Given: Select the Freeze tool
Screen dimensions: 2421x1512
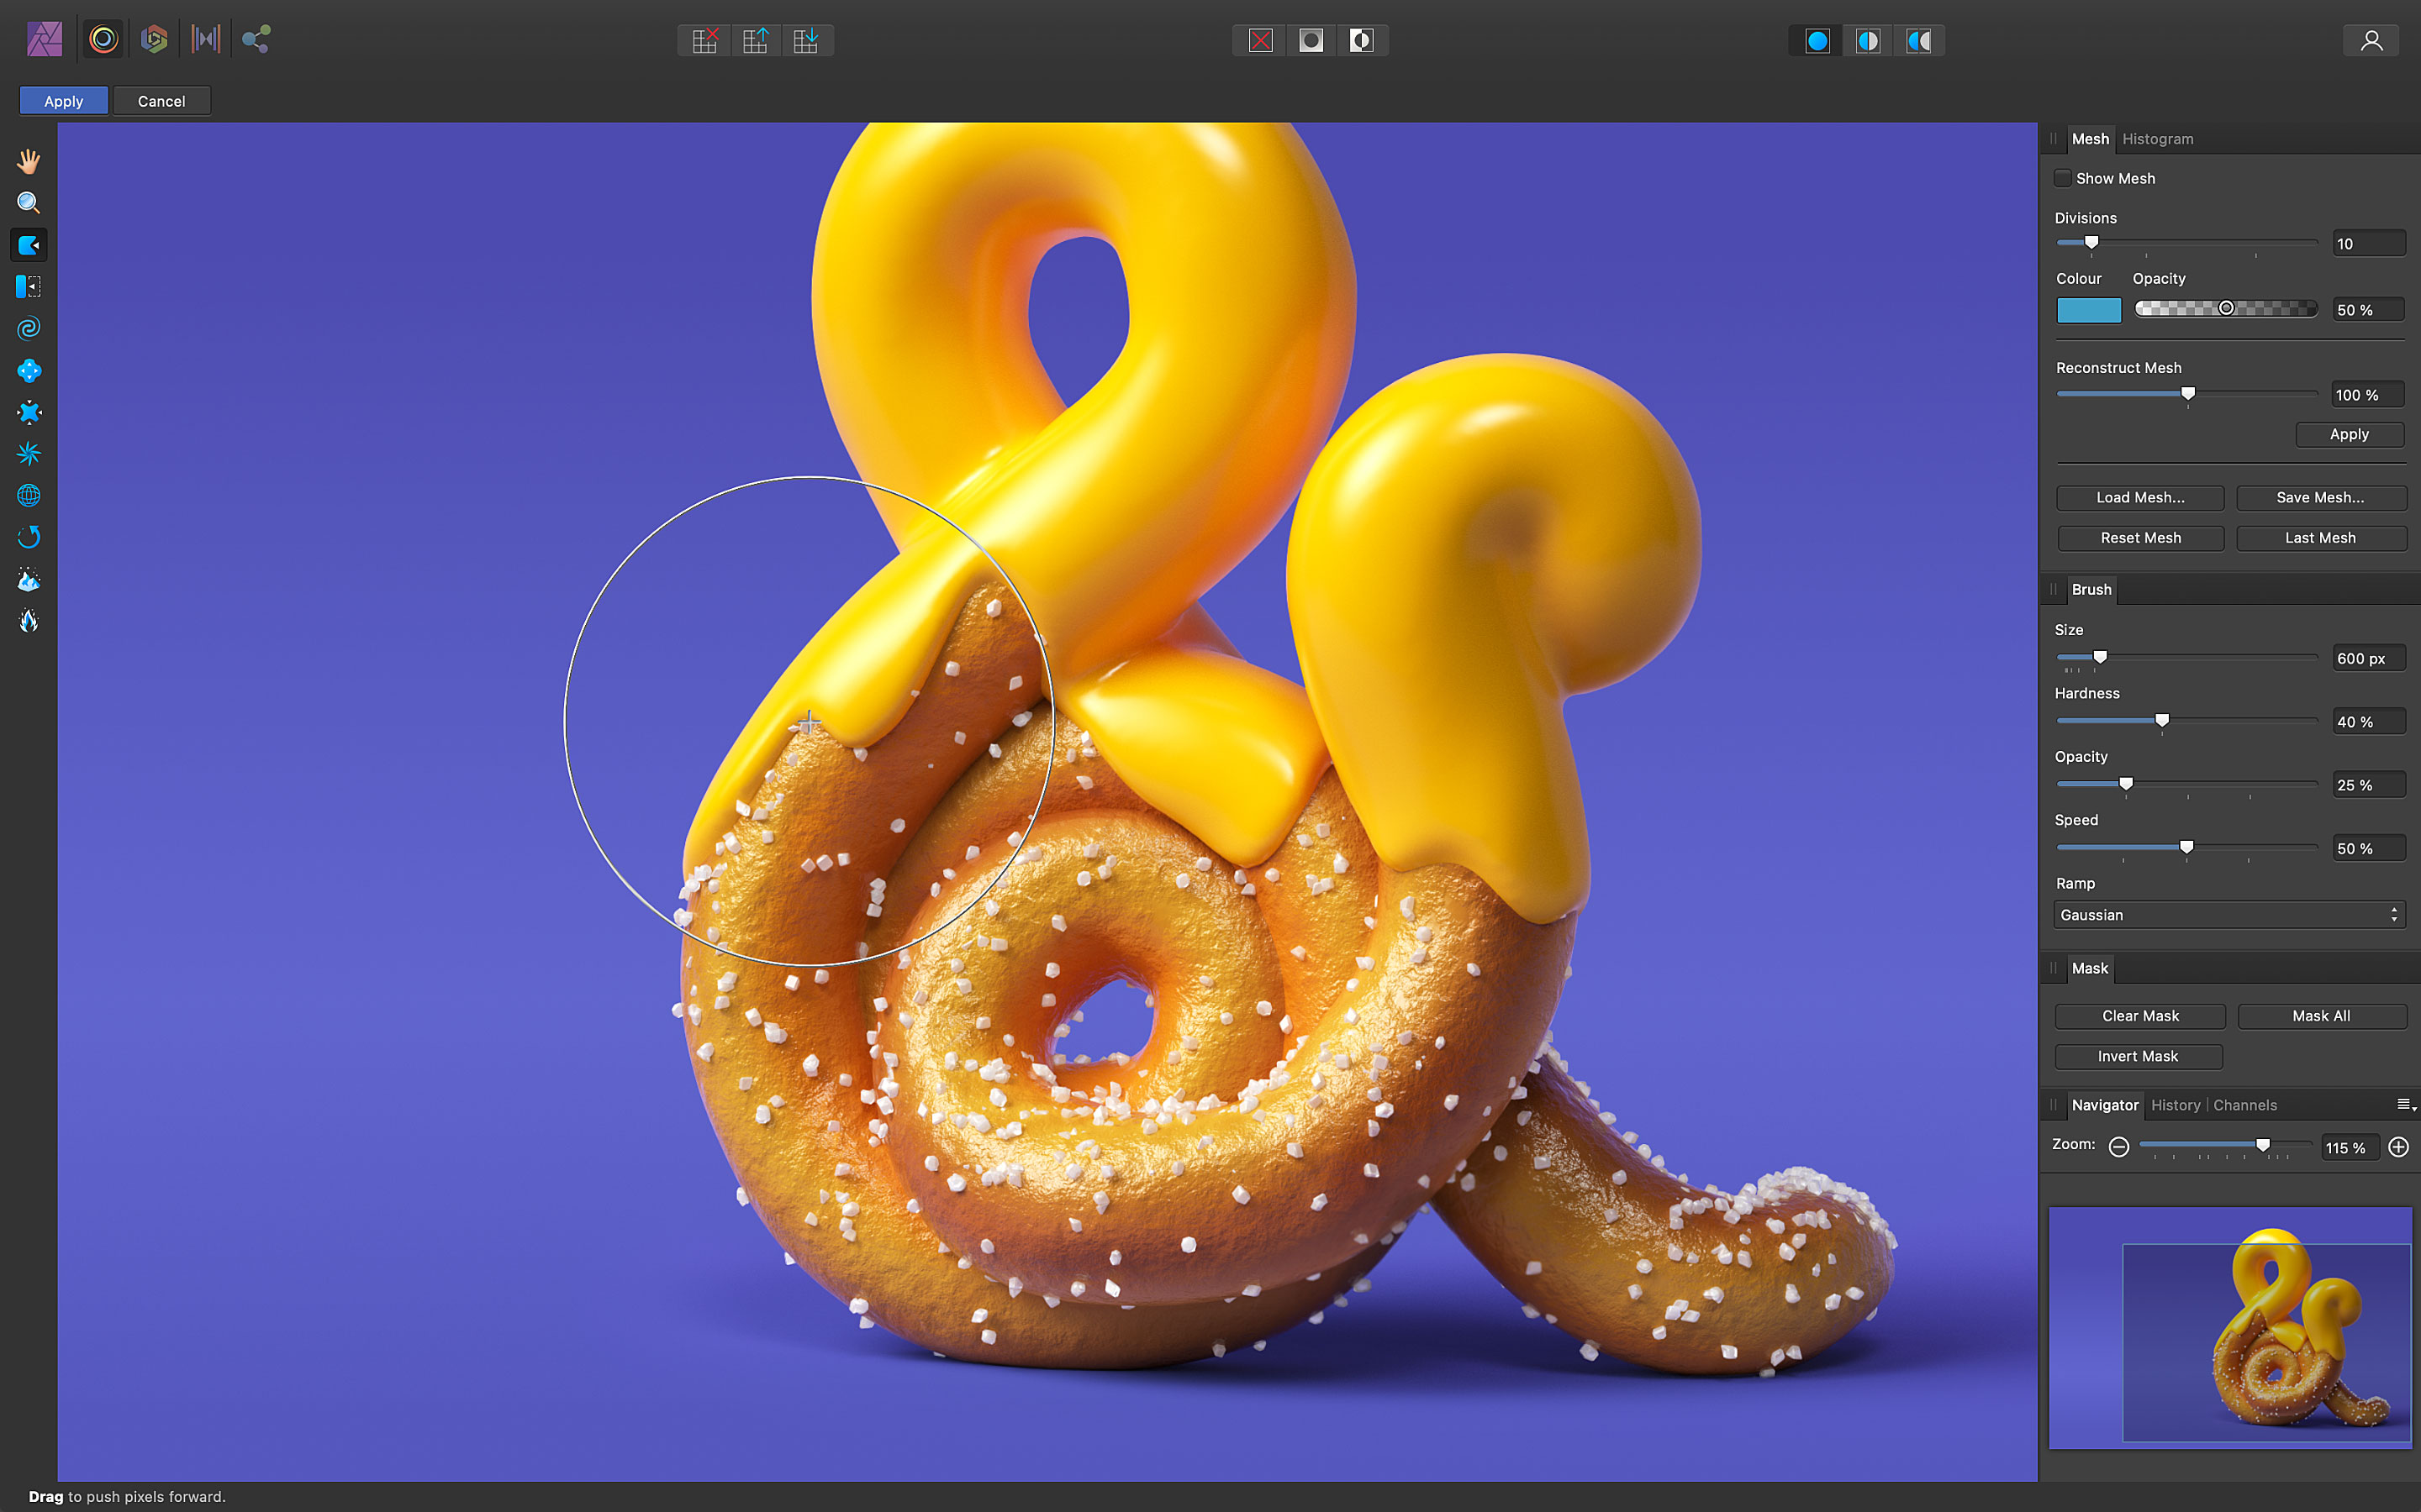Looking at the screenshot, I should [29, 579].
